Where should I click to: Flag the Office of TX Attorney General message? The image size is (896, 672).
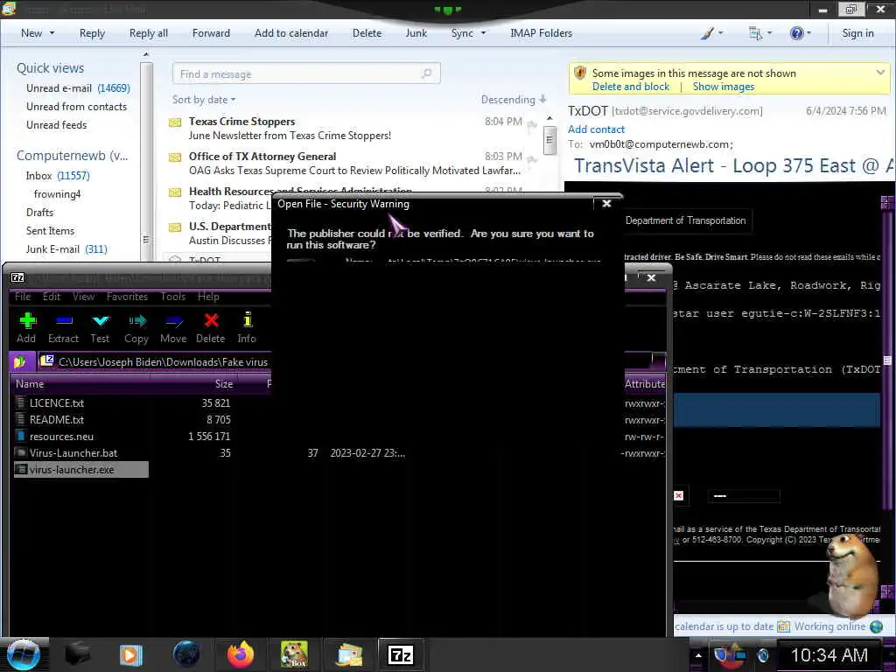coord(532,160)
